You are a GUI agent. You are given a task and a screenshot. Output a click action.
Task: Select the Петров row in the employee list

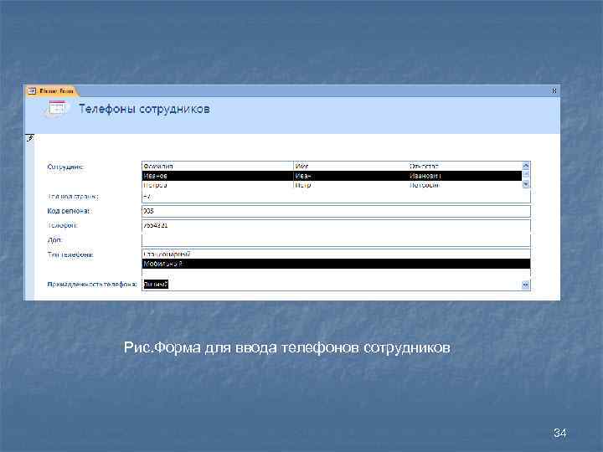coord(332,185)
